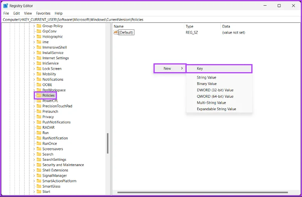Click the Start folder icon
Screen dimensions: 302x197
click(x=39, y=192)
